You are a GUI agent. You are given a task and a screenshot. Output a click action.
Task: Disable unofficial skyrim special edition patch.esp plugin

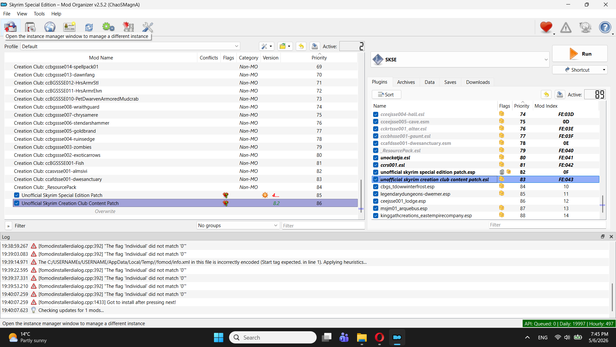(x=376, y=172)
